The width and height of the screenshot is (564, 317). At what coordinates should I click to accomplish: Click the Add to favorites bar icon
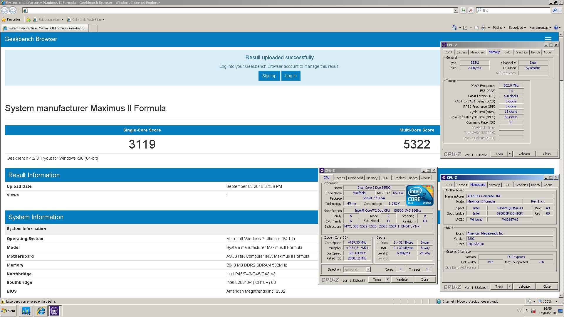tap(28, 20)
